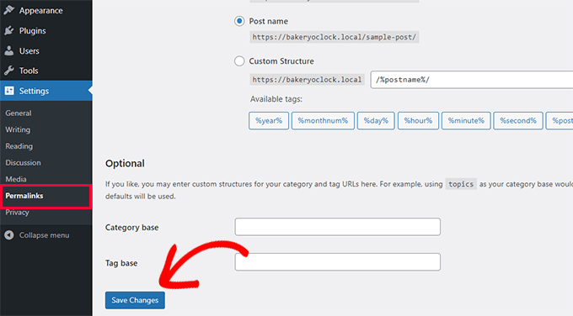
Task: Click the Custom Structure label
Action: [281, 61]
